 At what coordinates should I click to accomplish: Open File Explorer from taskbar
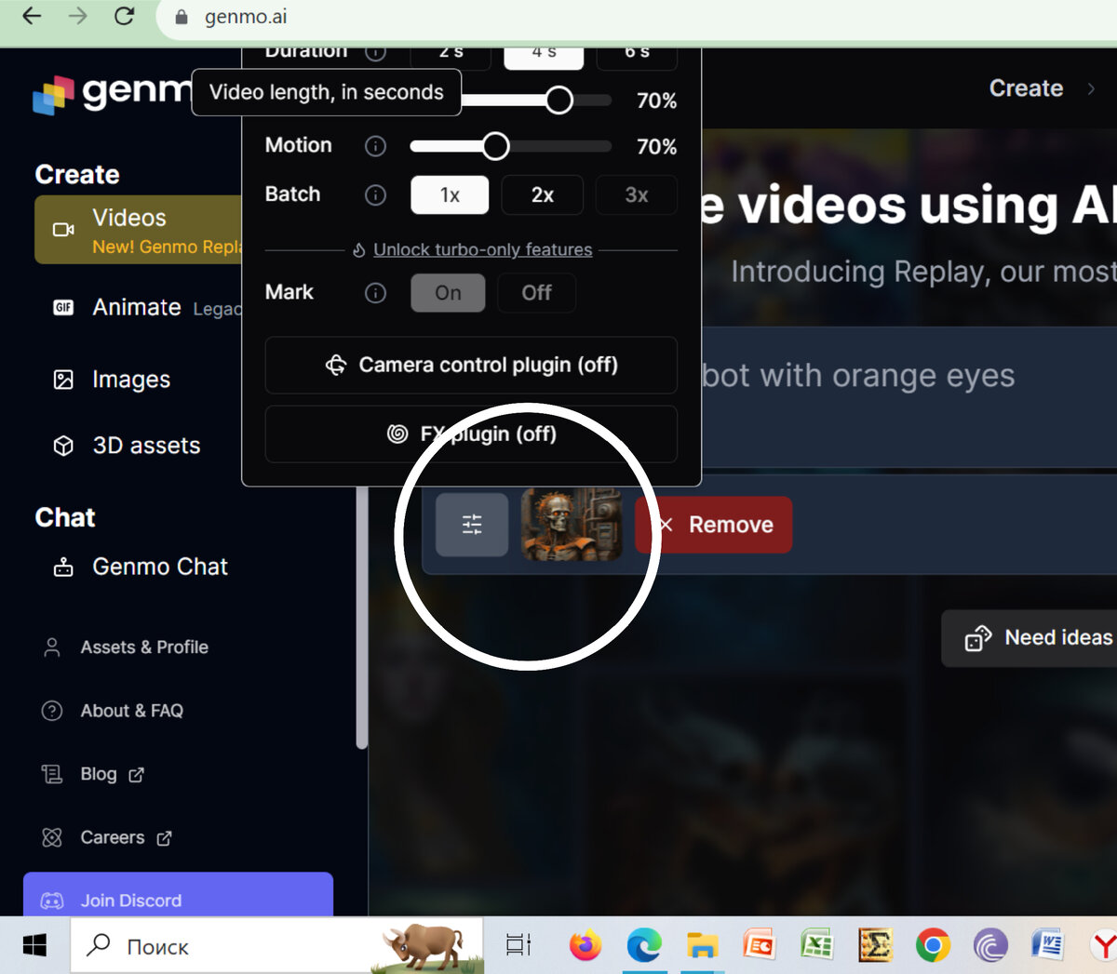click(x=701, y=946)
